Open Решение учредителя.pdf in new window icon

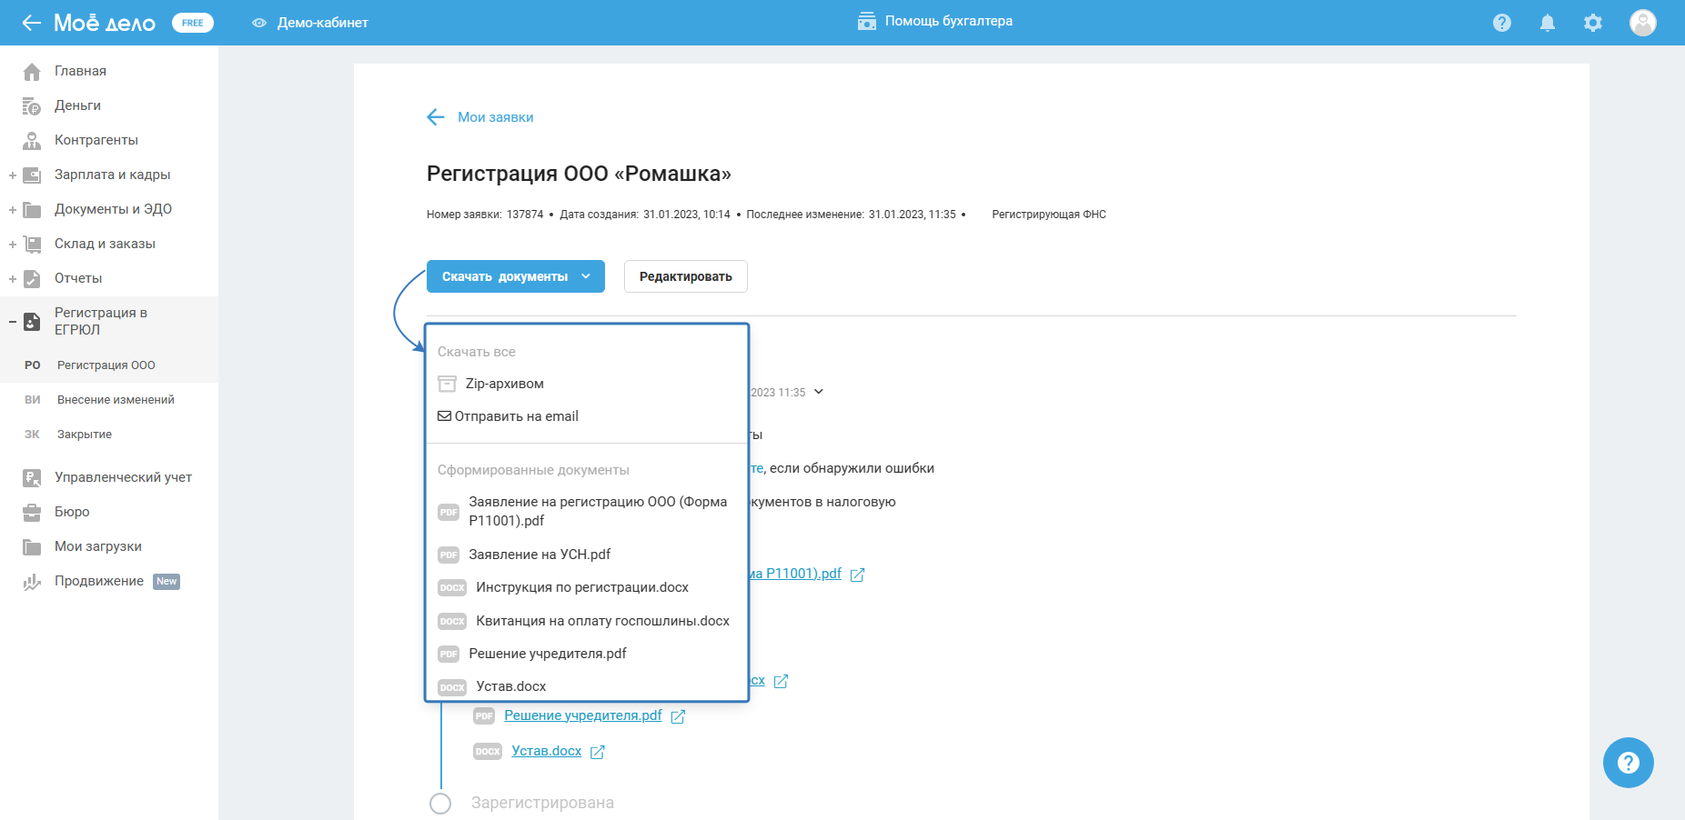678,716
